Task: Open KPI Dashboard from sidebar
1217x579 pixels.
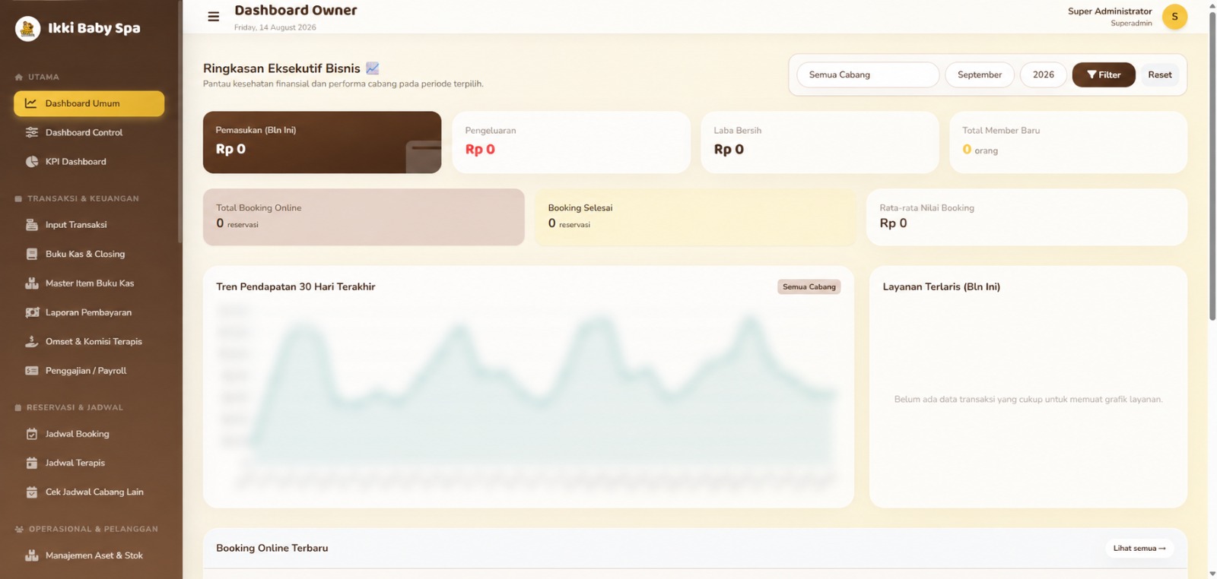Action: click(x=89, y=162)
